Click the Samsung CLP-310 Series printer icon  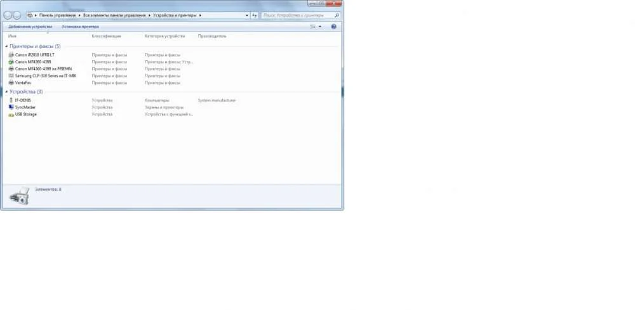pos(11,75)
